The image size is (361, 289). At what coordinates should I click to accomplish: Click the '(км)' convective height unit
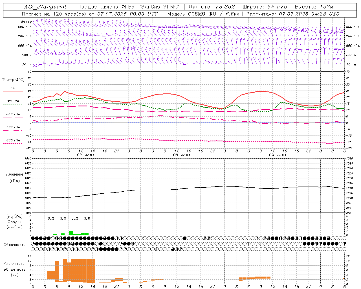[14, 275]
